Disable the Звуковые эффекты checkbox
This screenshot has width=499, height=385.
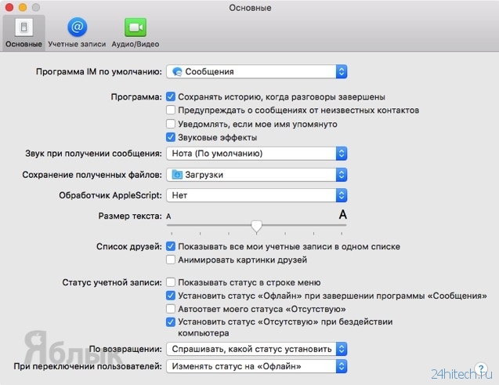[x=171, y=137]
